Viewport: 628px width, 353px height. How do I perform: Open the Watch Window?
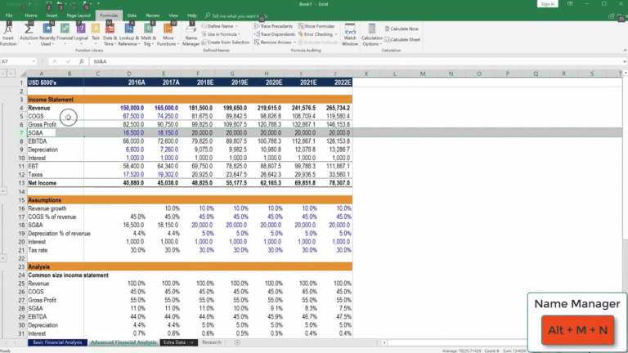pos(349,34)
